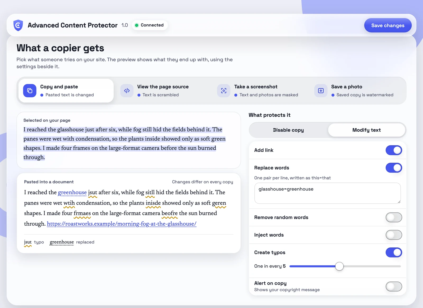Click the version number 1.0
Image resolution: width=423 pixels, height=308 pixels.
[x=125, y=25]
